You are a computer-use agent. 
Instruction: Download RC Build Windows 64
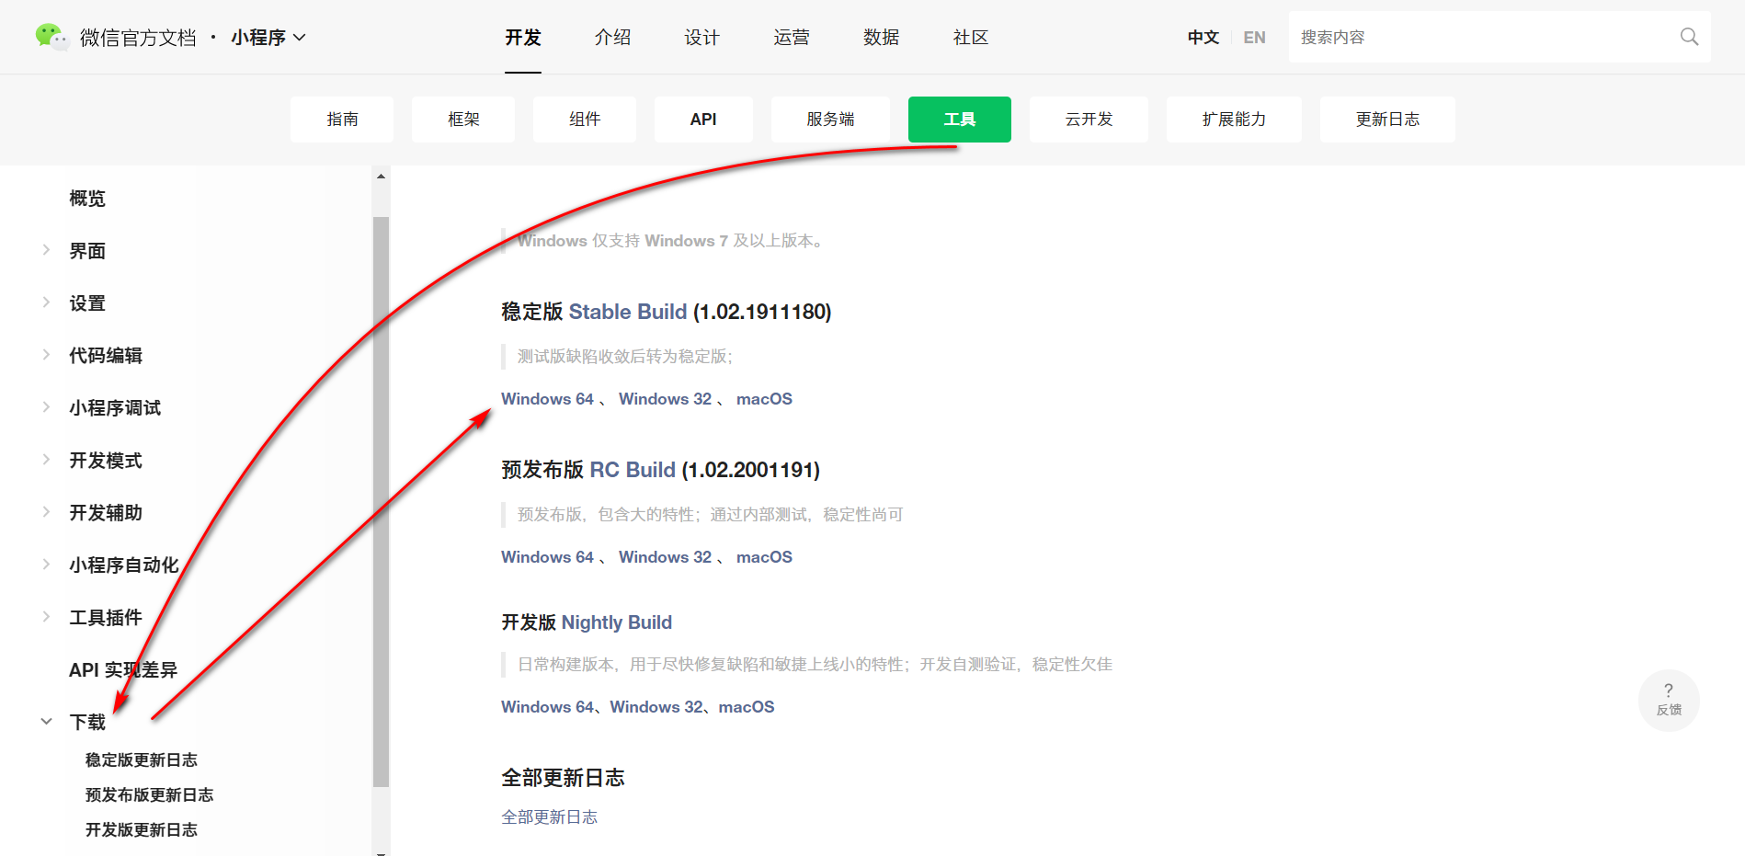coord(547,557)
